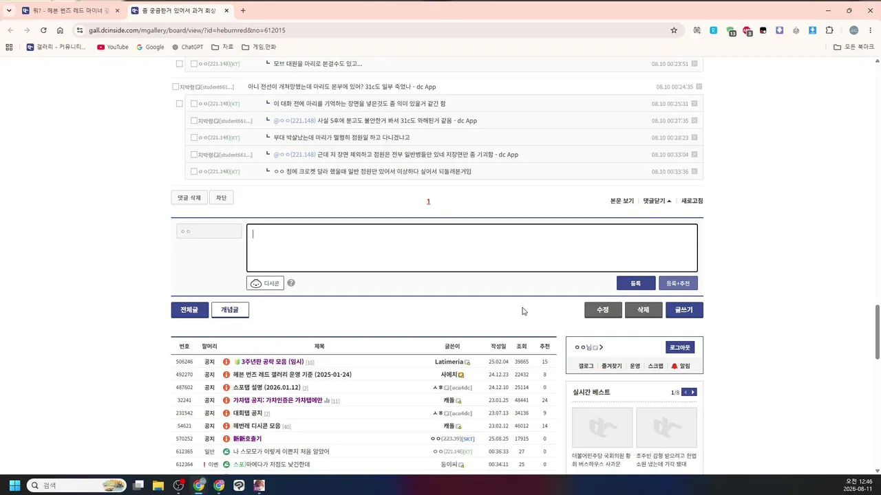Open the Chrome profile avatar
This screenshot has height=495, width=881.
pyautogui.click(x=854, y=30)
